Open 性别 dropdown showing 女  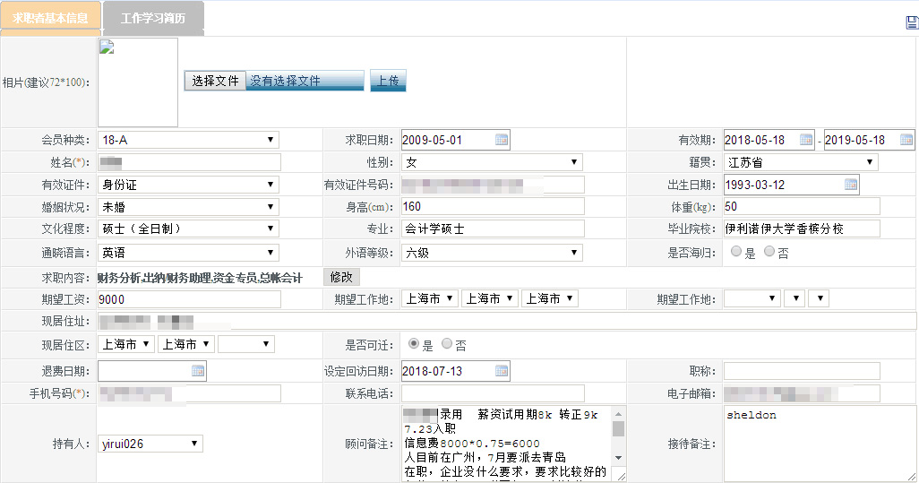click(x=493, y=162)
